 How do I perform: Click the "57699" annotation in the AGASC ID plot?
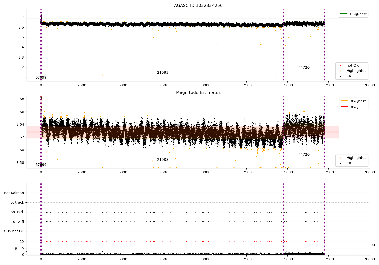tap(41, 78)
